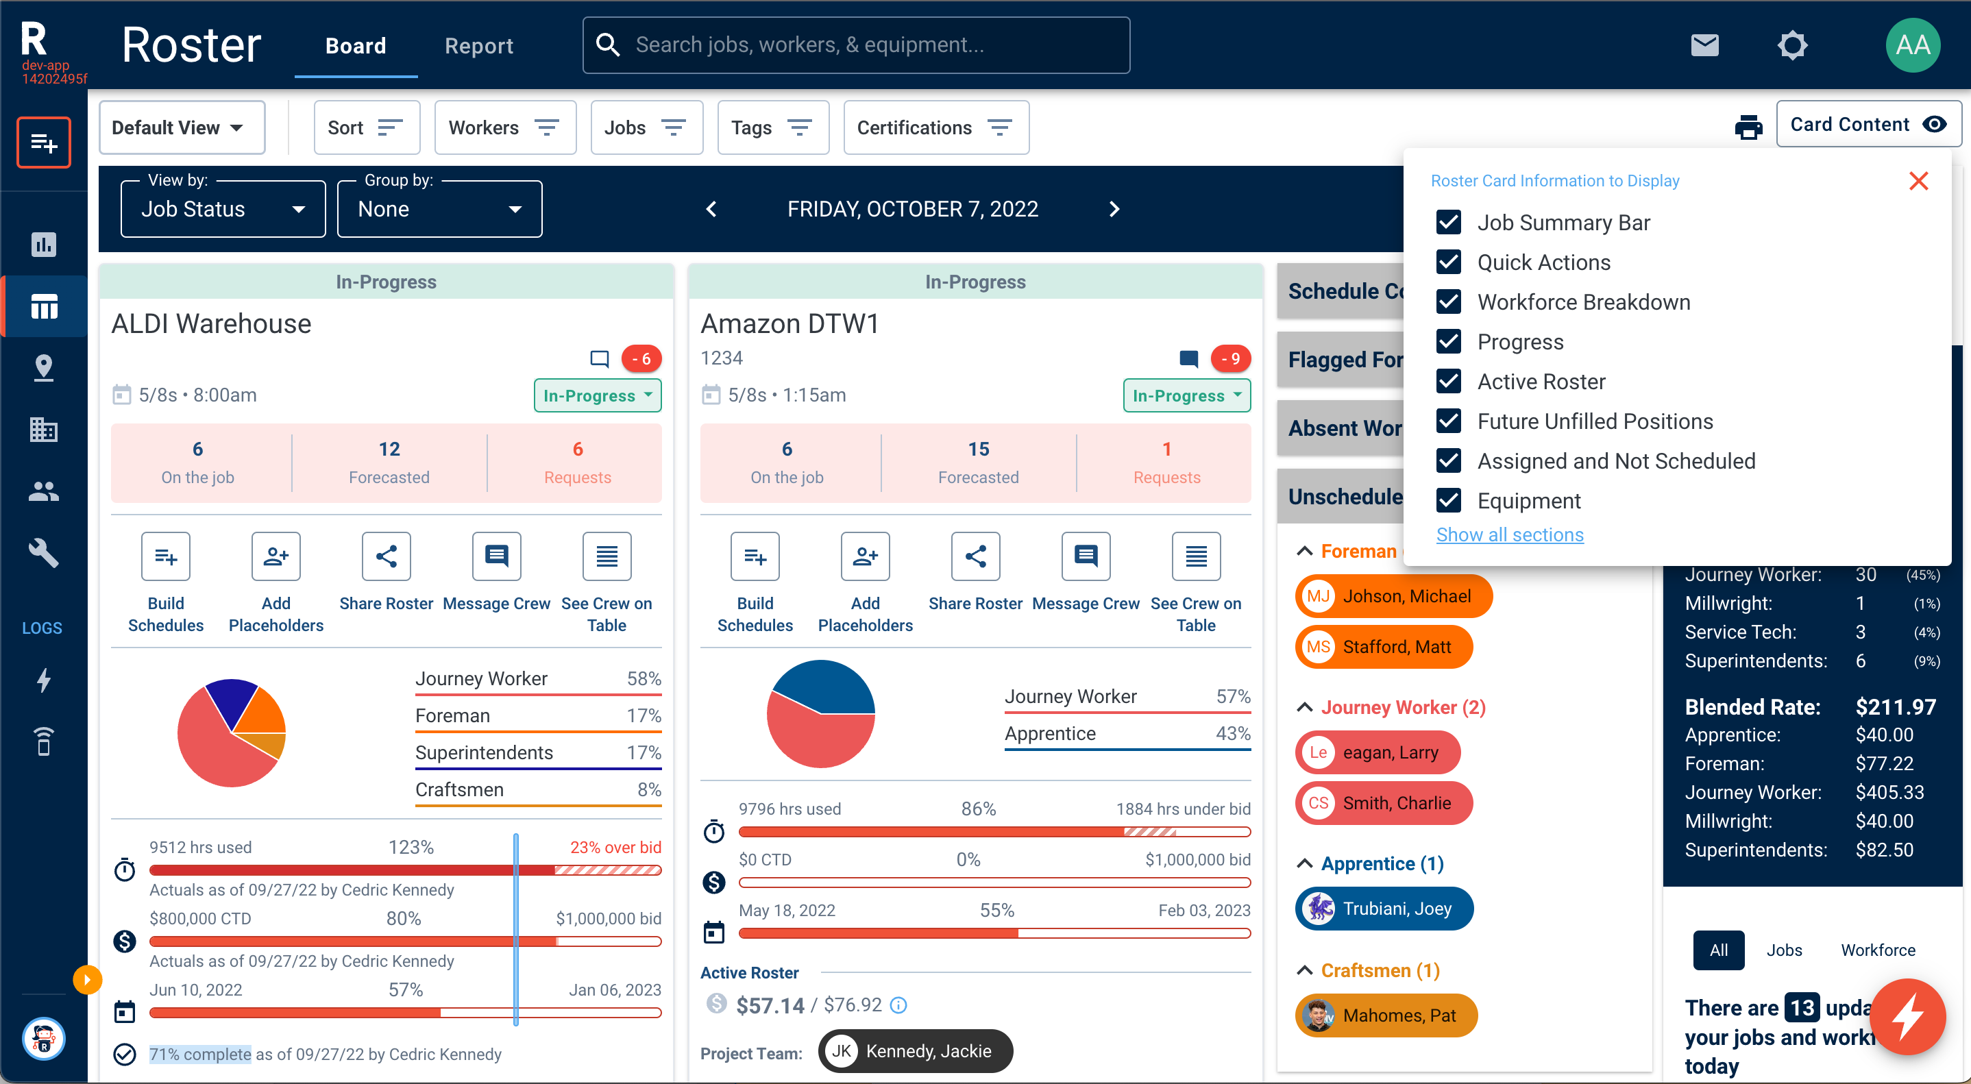Open the wrench equipment sidebar icon
This screenshot has height=1084, width=1971.
point(44,552)
